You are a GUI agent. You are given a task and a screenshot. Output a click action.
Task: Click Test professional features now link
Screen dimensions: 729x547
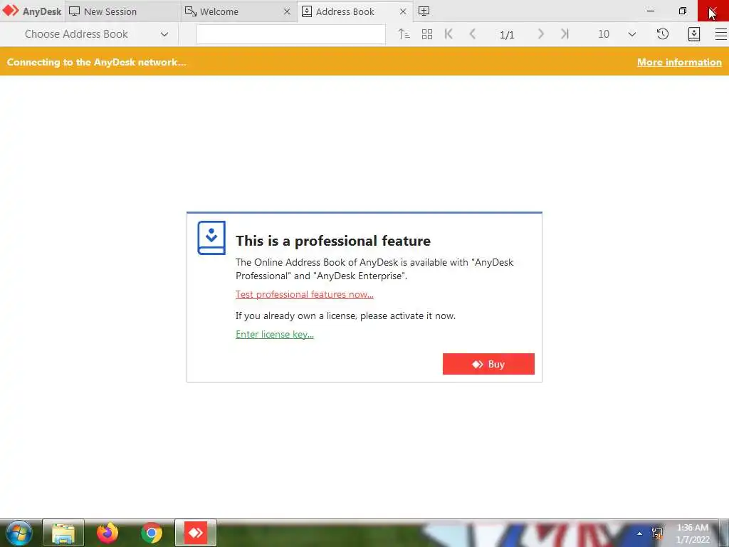coord(305,294)
